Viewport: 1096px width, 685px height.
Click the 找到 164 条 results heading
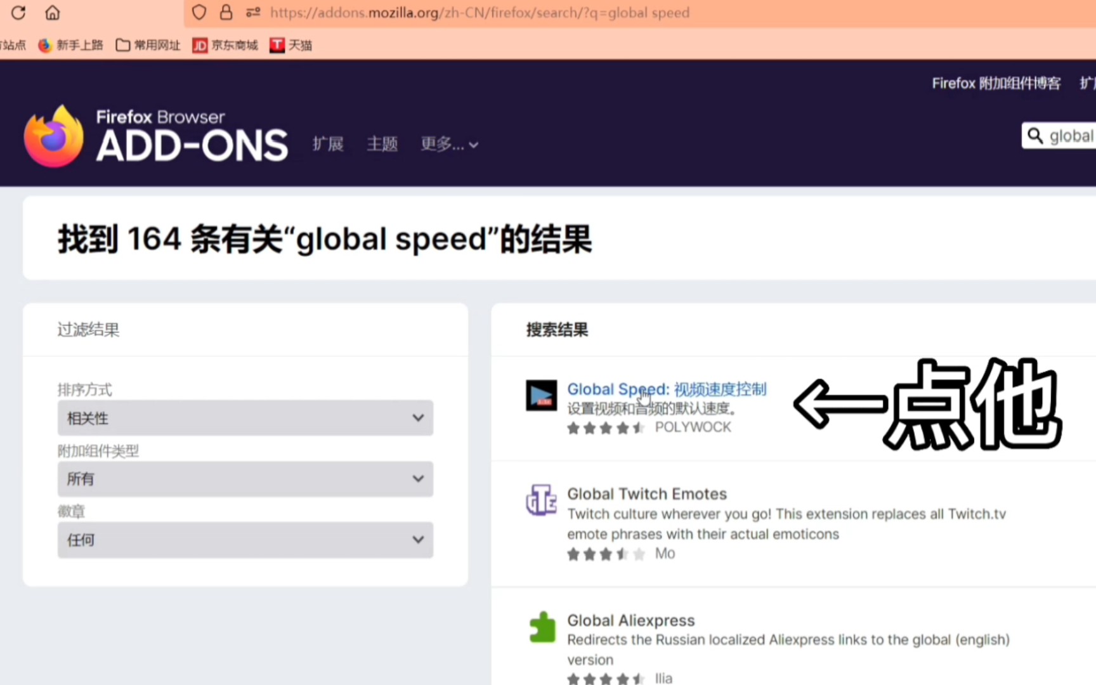pyautogui.click(x=325, y=239)
